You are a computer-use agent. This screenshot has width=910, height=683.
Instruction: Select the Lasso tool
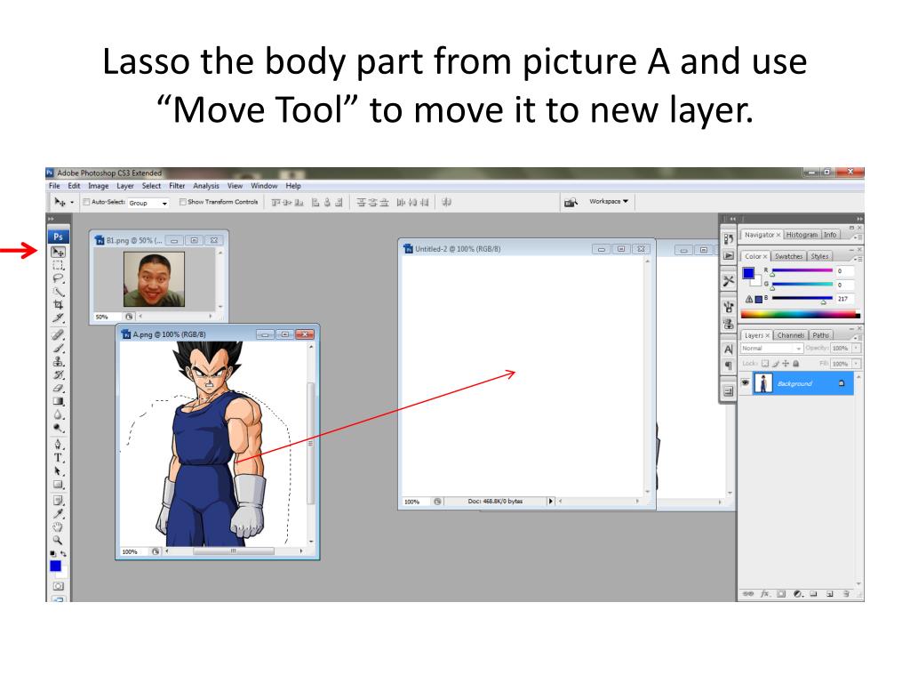[58, 278]
